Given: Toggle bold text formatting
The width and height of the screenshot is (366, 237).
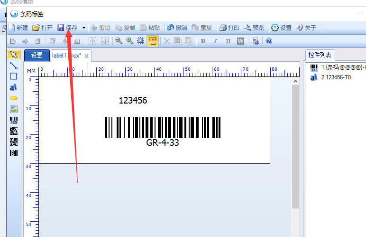Looking at the screenshot, I should [x=203, y=41].
